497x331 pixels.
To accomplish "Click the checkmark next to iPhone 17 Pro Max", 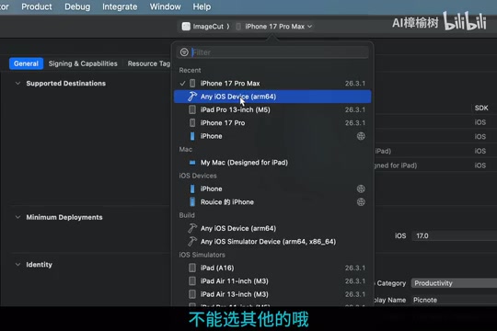I will [182, 84].
